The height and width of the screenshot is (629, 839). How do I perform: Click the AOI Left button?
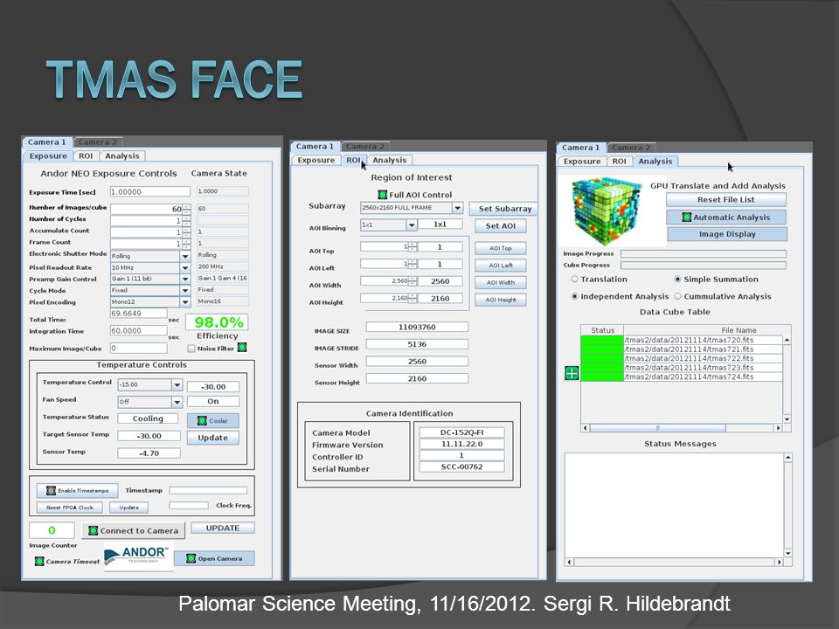(x=500, y=266)
